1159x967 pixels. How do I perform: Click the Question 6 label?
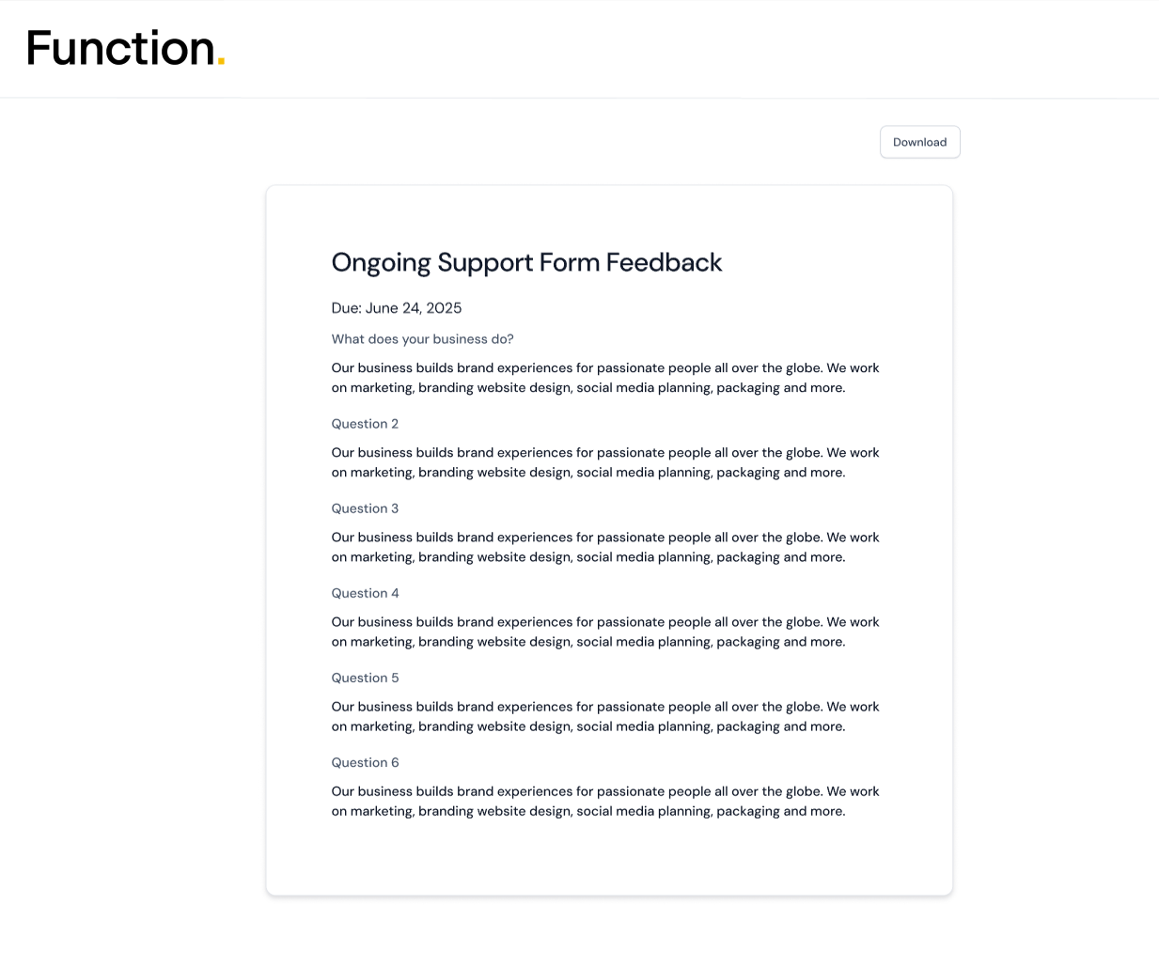coord(365,762)
